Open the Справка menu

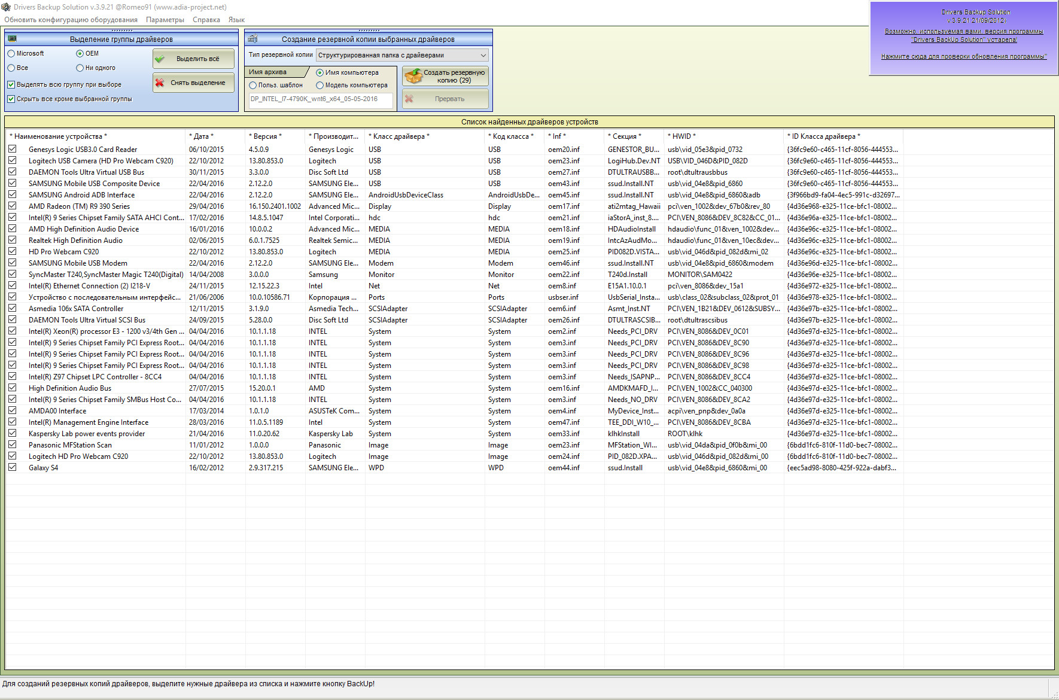pos(206,20)
